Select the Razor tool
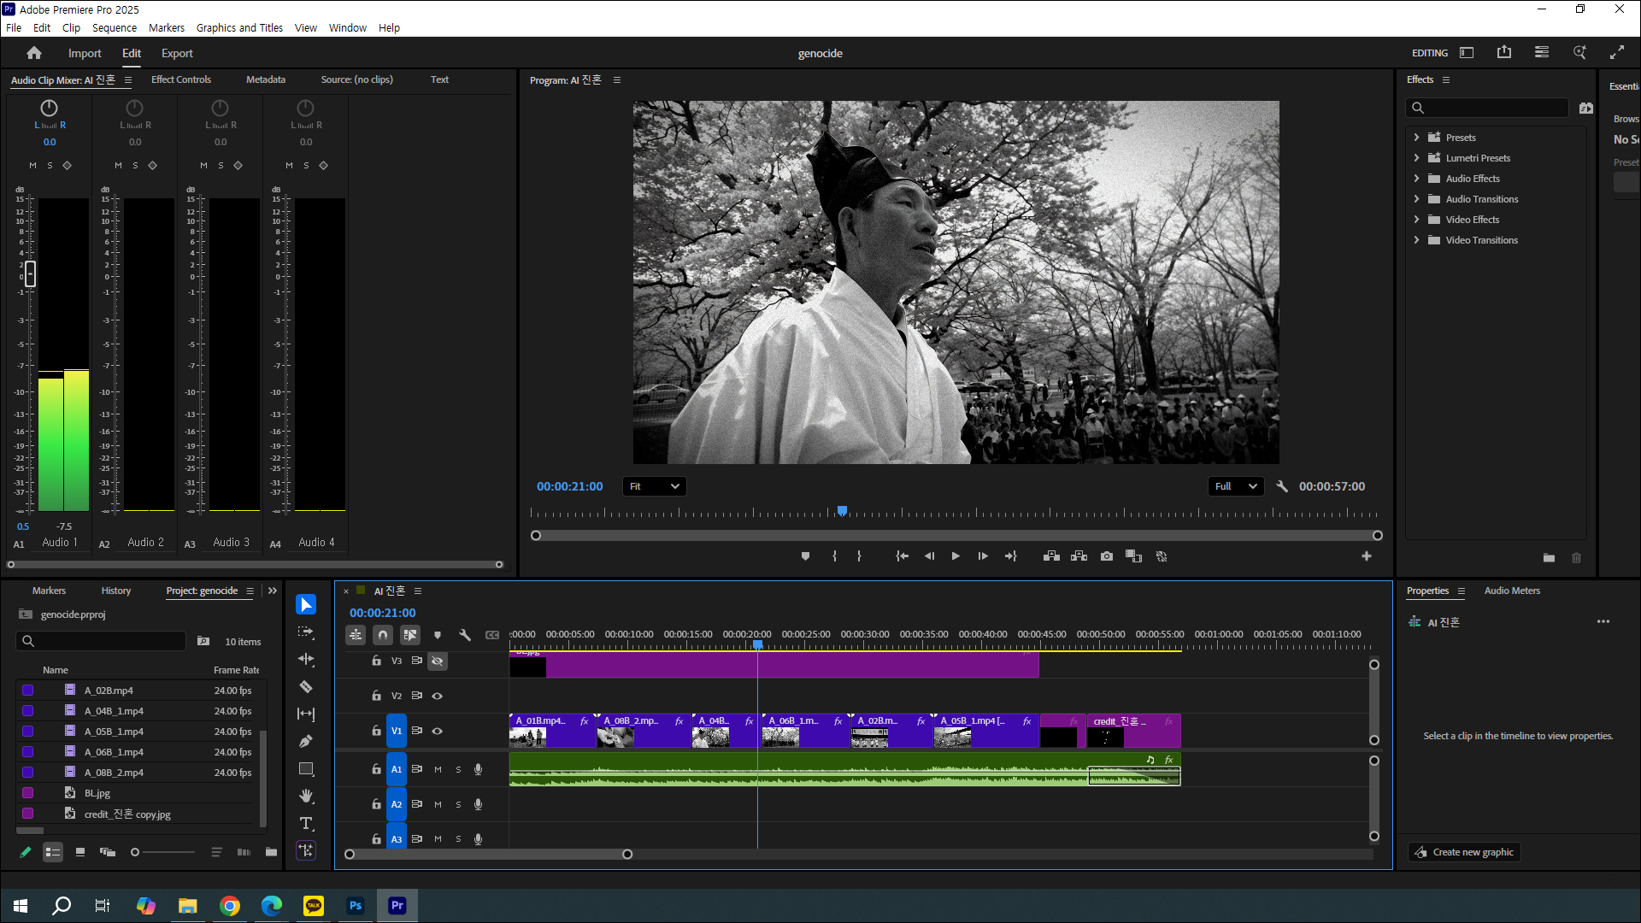 [x=306, y=687]
